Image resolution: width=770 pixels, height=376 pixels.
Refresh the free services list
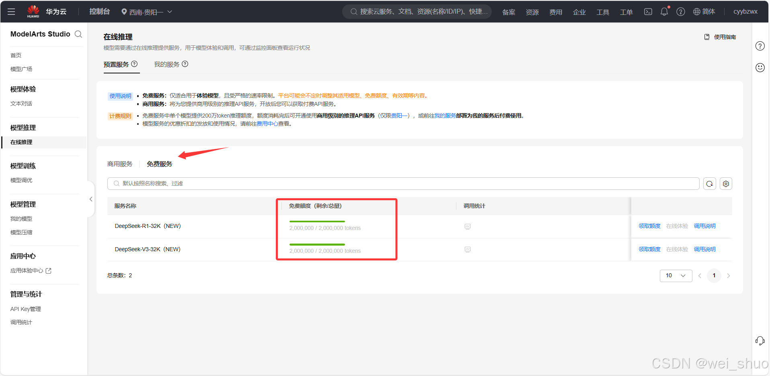tap(710, 183)
